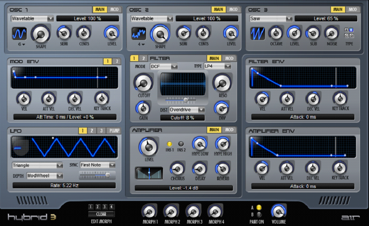This screenshot has width=369, height=226.
Task: Click the HYPE HIGH knob
Action: 223,144
